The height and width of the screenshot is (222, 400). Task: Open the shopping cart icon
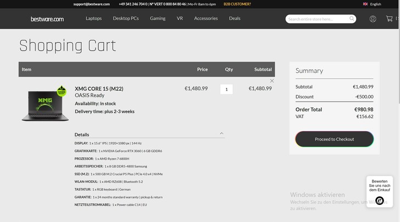point(389,19)
